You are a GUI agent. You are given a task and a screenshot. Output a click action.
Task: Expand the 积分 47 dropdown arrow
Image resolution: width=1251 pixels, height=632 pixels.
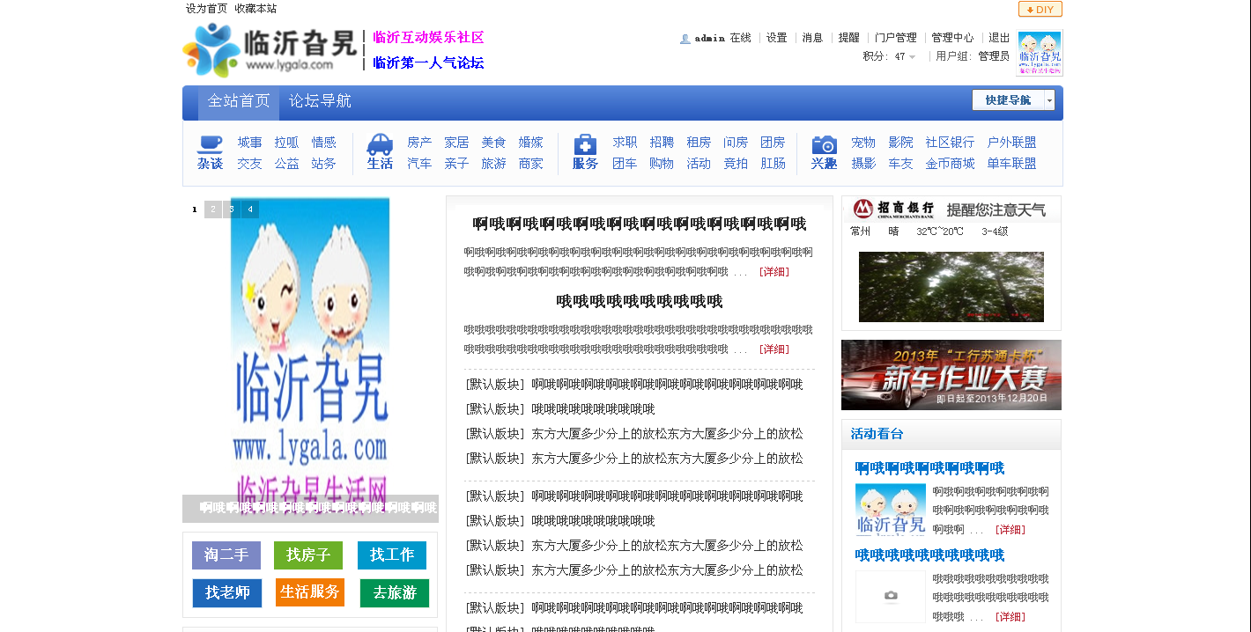(912, 57)
